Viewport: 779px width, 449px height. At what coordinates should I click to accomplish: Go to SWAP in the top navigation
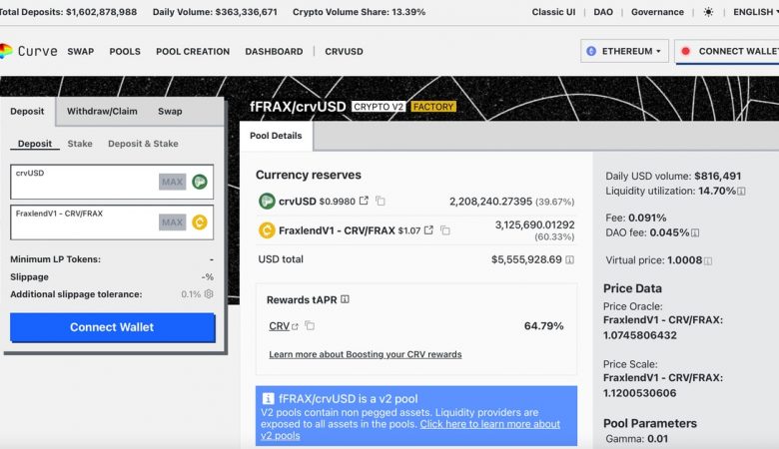coord(81,51)
